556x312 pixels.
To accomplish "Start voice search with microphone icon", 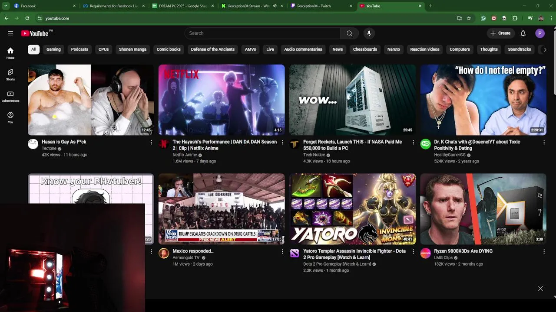I will tap(369, 33).
